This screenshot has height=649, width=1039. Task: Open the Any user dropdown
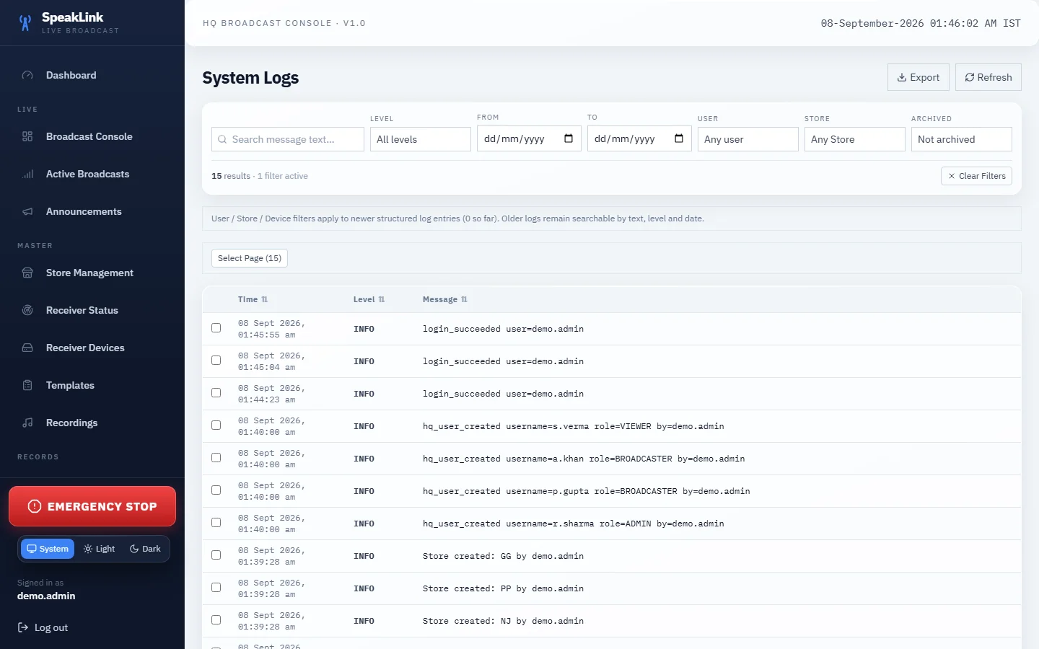coord(748,139)
